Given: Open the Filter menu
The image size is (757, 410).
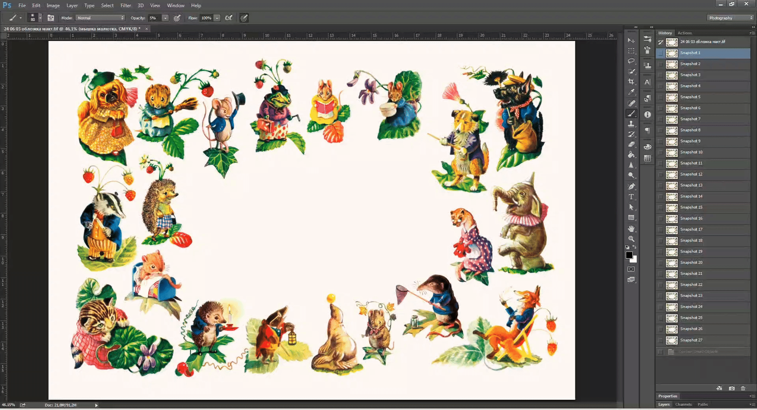Looking at the screenshot, I should [126, 6].
